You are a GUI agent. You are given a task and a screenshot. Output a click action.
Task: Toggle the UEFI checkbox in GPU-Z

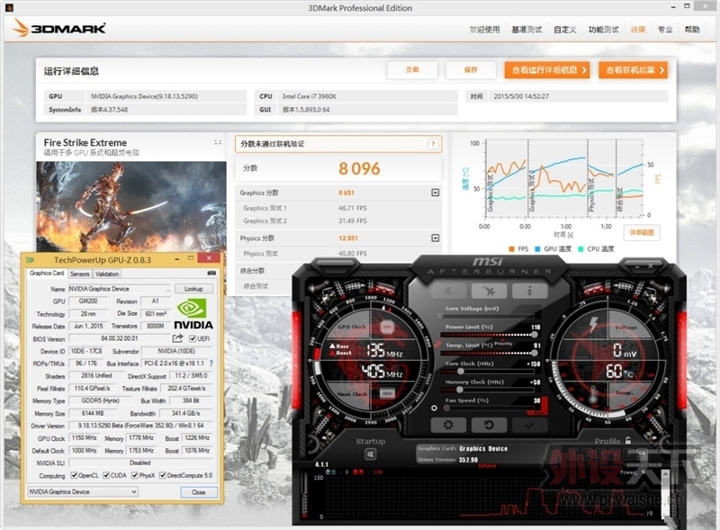click(x=193, y=338)
